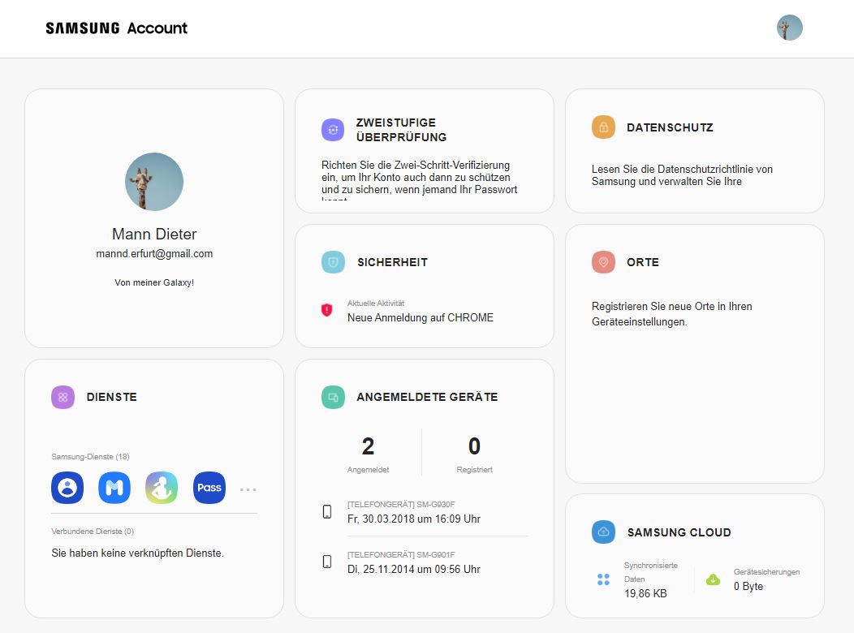This screenshot has width=854, height=633.
Task: Click the synchronized data dots icon
Action: point(603,579)
